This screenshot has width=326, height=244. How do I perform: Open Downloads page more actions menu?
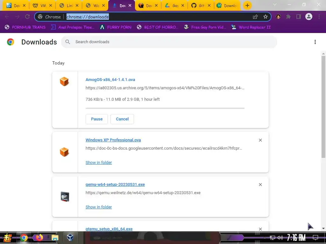click(x=315, y=42)
